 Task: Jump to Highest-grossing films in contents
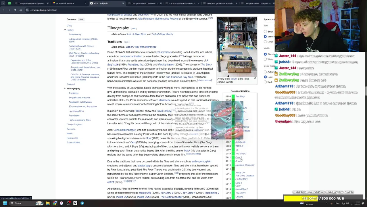(x=80, y=120)
